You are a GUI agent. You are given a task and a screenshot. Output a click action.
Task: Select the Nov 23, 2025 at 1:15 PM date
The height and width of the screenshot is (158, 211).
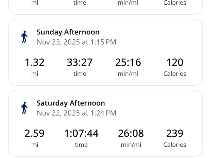[76, 42]
